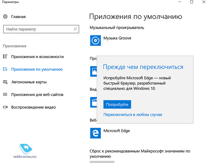Click the magnifier search icon
This screenshot has height=163, width=209.
coord(75,29)
